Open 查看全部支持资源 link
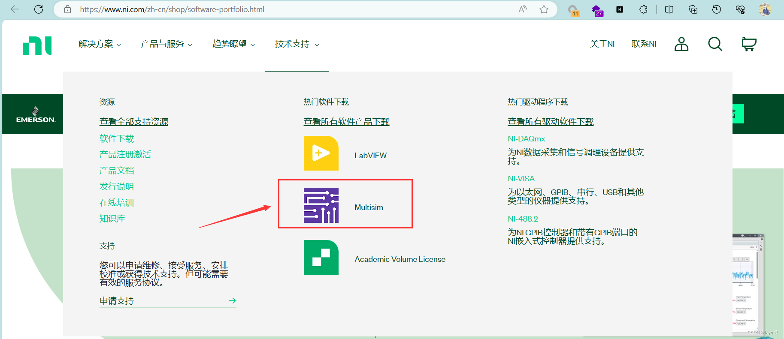The image size is (784, 339). [134, 122]
